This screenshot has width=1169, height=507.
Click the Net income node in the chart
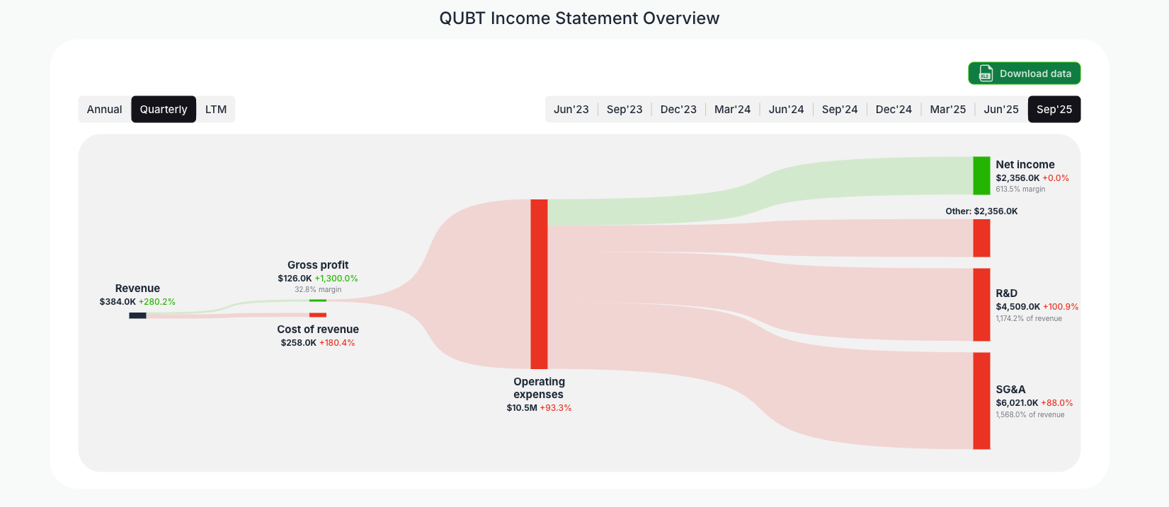click(981, 175)
